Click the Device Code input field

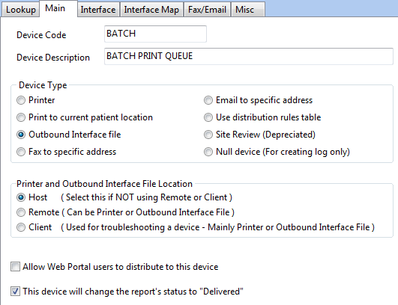coord(155,34)
